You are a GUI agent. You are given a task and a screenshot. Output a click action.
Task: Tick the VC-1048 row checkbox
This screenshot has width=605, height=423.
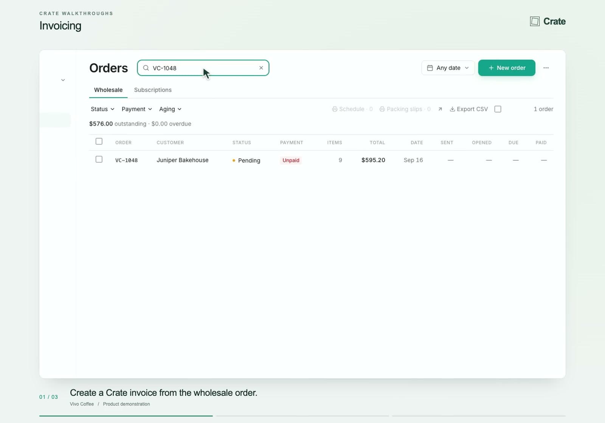99,159
